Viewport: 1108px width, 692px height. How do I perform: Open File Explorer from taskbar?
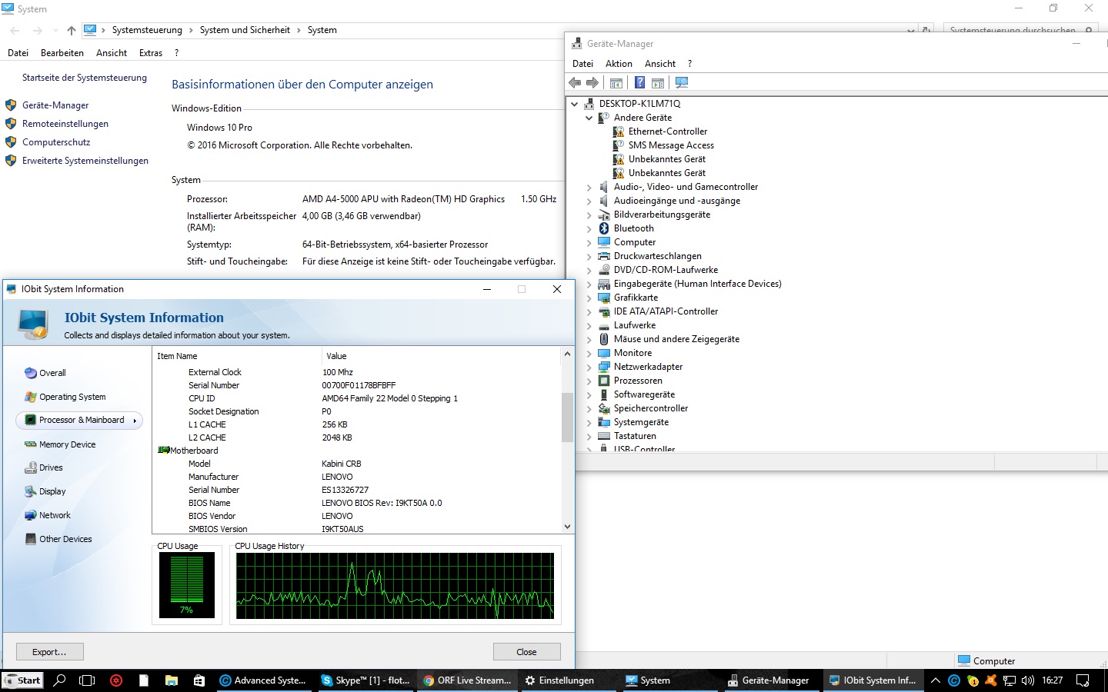coord(172,680)
